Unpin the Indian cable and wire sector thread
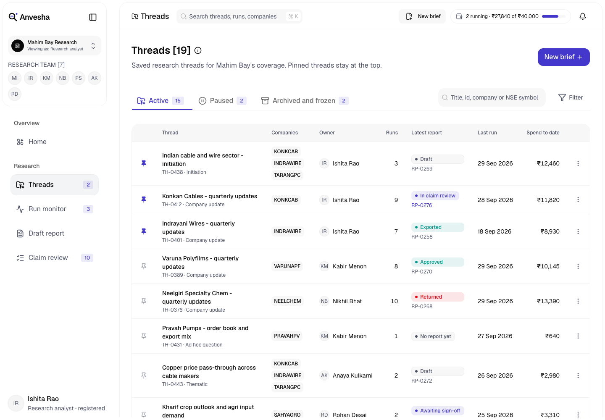The image size is (605, 420). [x=144, y=163]
